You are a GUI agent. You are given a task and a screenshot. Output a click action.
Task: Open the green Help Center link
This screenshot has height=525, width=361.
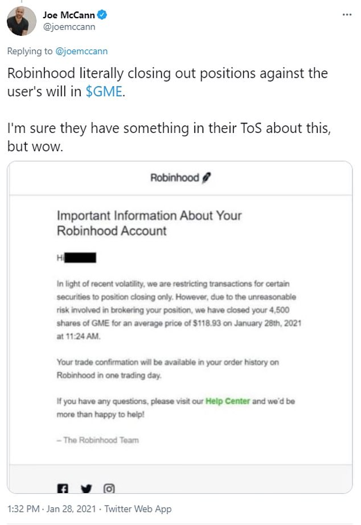[x=228, y=401]
